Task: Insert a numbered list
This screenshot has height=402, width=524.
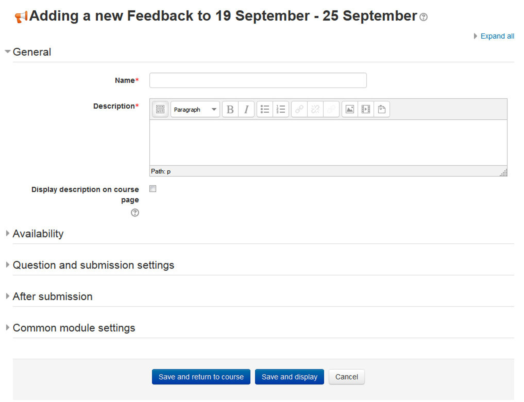Action: pyautogui.click(x=281, y=109)
